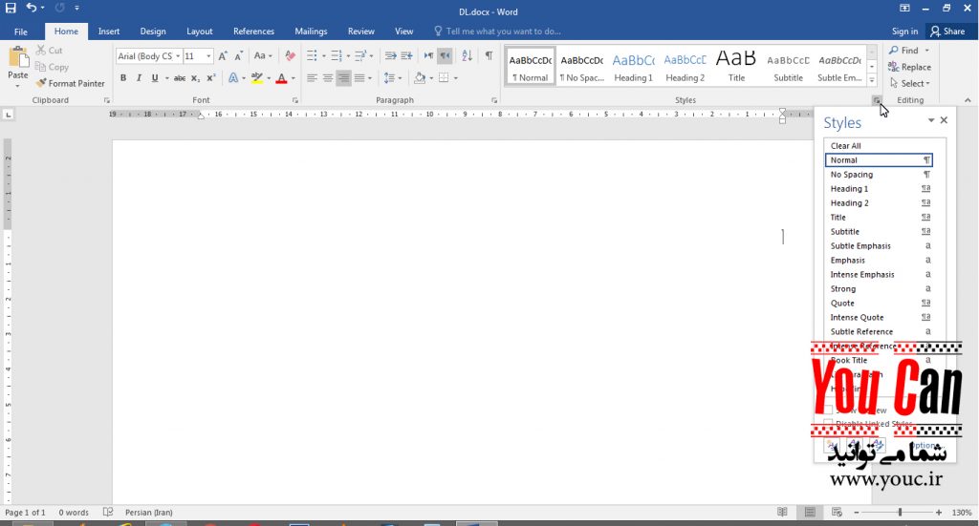Image resolution: width=979 pixels, height=526 pixels.
Task: Center align the paragraph
Action: (327, 78)
